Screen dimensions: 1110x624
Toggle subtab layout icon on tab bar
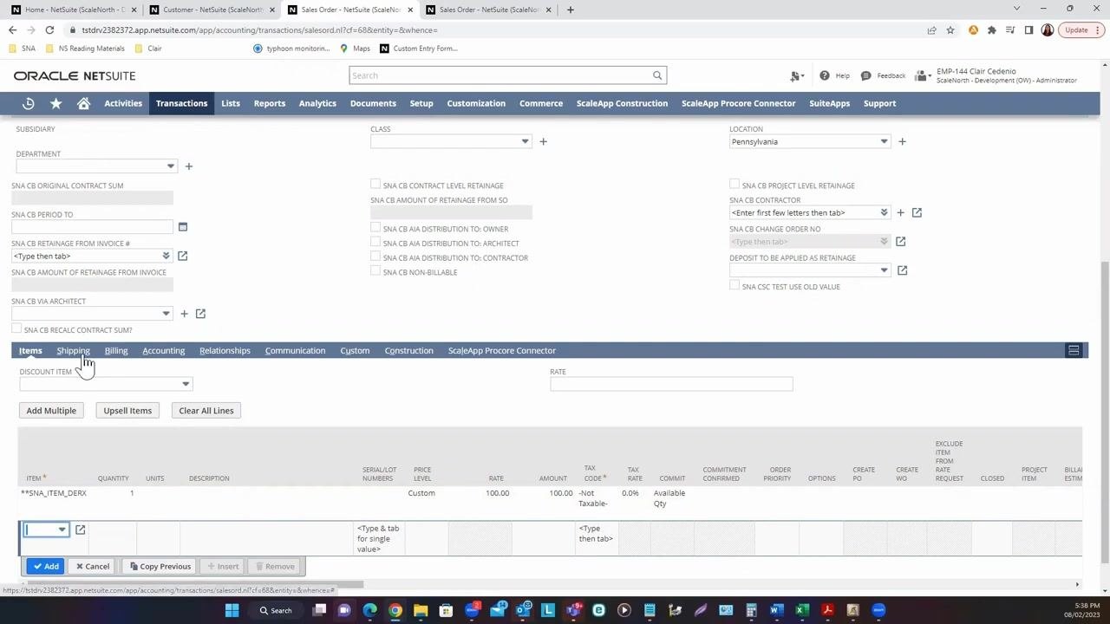(1074, 350)
